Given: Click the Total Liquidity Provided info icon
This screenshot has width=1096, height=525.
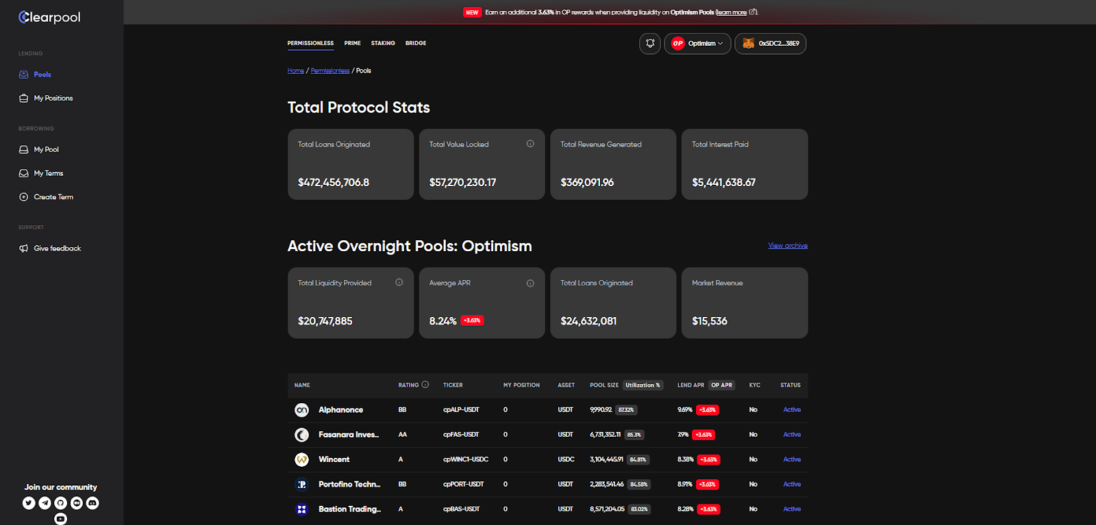Looking at the screenshot, I should click(399, 282).
